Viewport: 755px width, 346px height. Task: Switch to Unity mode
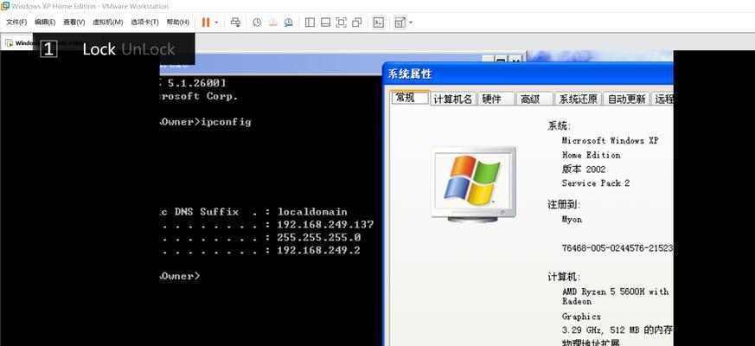click(357, 22)
